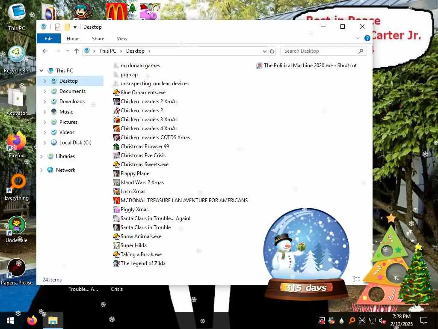Open the notification center icon
This screenshot has height=329, width=438.
coord(424,320)
